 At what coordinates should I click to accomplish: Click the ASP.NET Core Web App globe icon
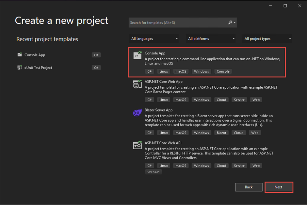(x=137, y=84)
